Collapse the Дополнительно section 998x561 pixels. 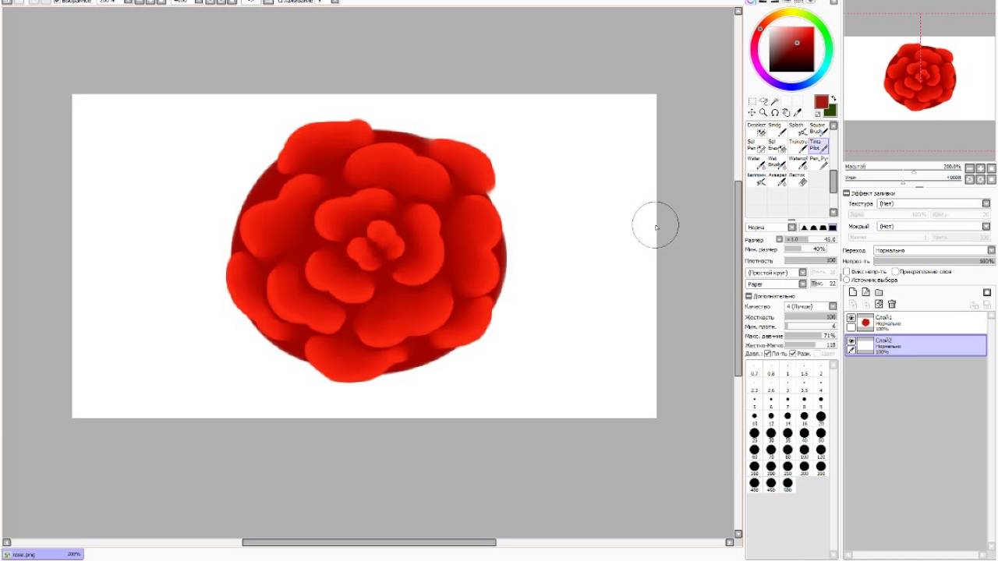[x=749, y=296]
